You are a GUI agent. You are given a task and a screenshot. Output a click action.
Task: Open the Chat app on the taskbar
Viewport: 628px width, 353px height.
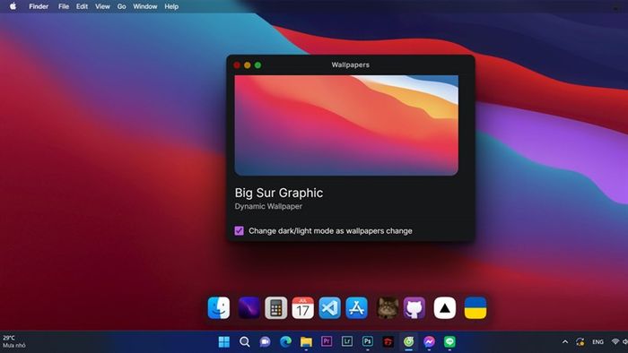pyautogui.click(x=265, y=342)
